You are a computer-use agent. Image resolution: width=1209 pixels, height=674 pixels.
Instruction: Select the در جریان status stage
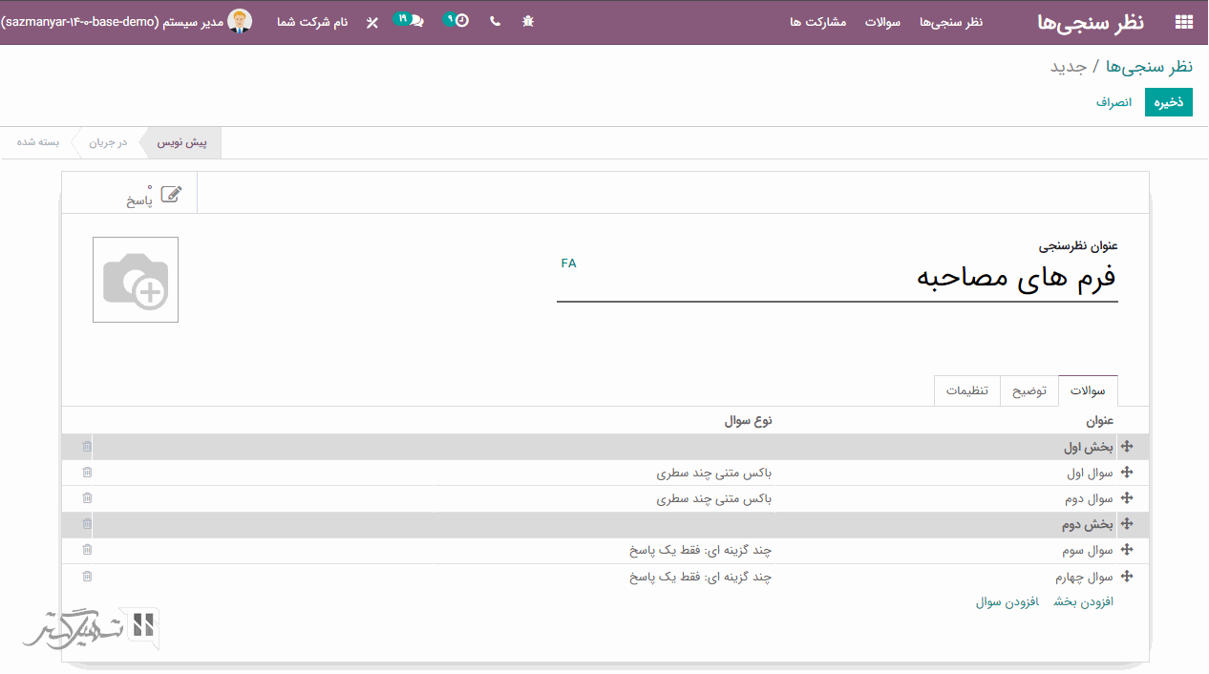pyautogui.click(x=108, y=142)
